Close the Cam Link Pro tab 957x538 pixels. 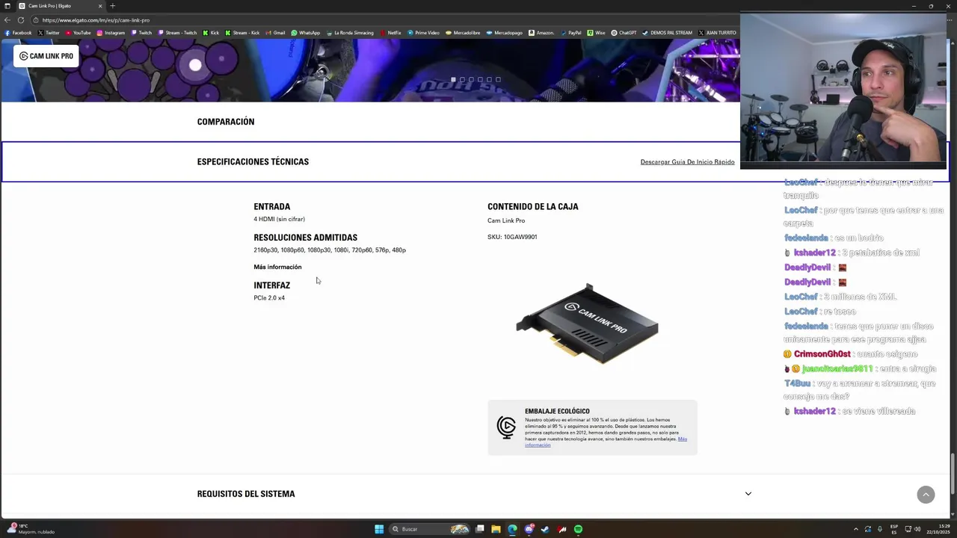point(100,6)
